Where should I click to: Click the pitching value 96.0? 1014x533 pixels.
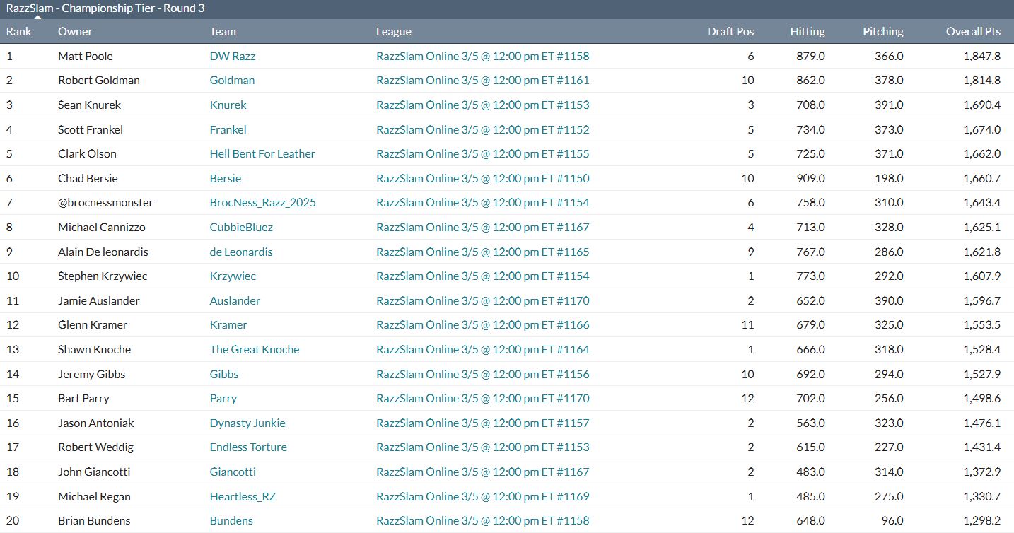[x=892, y=521]
